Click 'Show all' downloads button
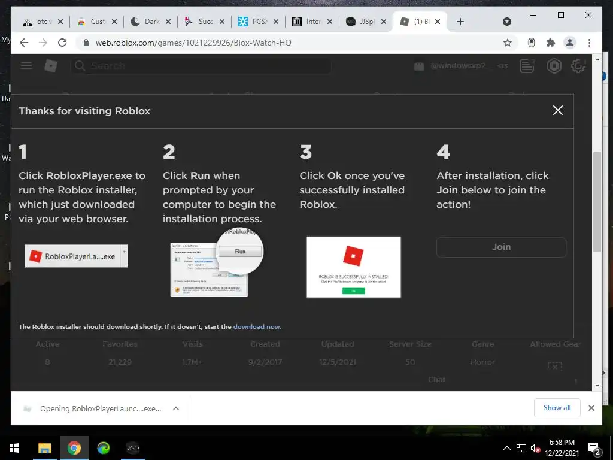The width and height of the screenshot is (613, 460). 557,408
